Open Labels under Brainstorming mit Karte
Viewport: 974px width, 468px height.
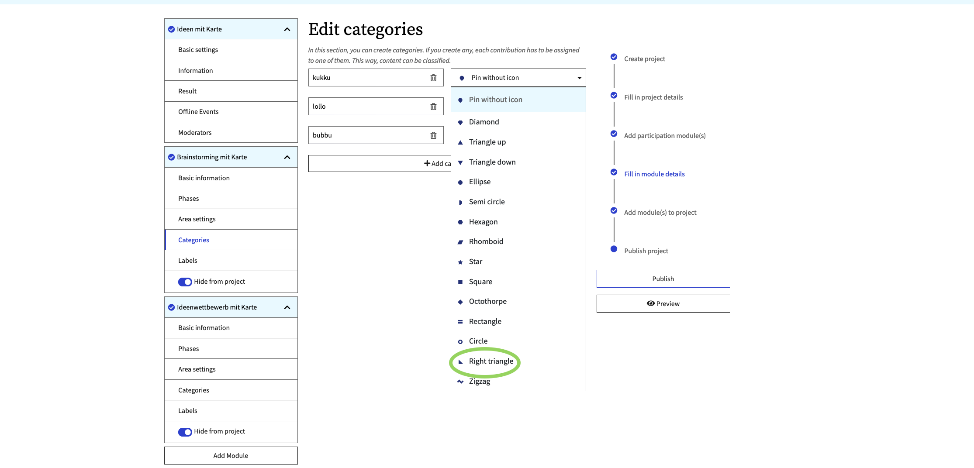point(231,261)
